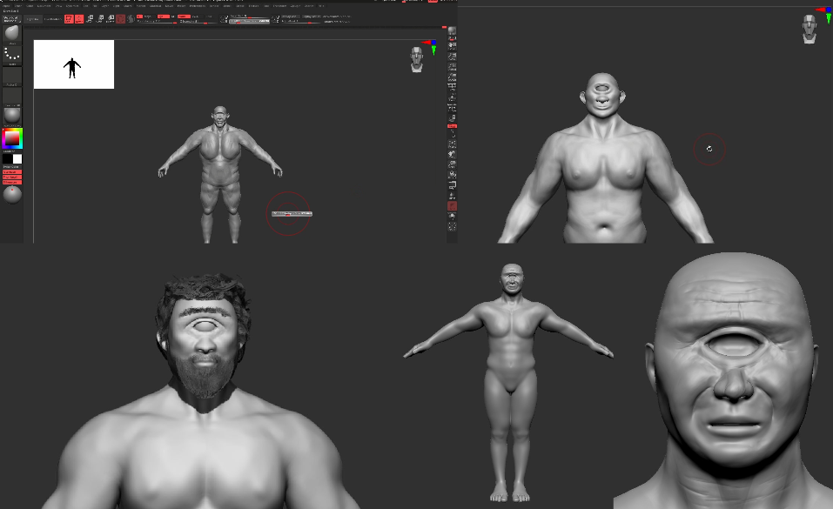This screenshot has height=509, width=833.
Task: Toggle the red Local transform button on right shelf
Action: pos(452,126)
